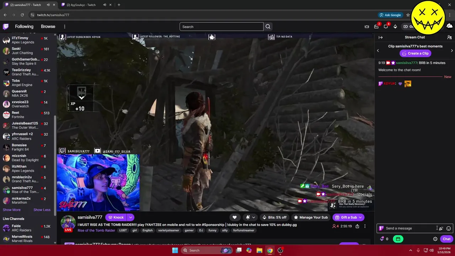Expand the Gift a Sub options
The width and height of the screenshot is (455, 256).
(360, 217)
